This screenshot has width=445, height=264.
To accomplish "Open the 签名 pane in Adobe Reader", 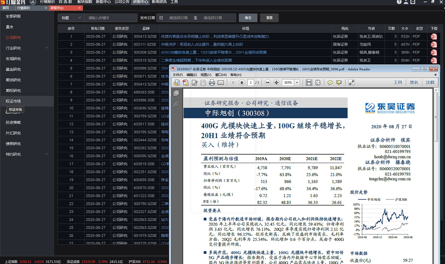I will click(x=414, y=82).
